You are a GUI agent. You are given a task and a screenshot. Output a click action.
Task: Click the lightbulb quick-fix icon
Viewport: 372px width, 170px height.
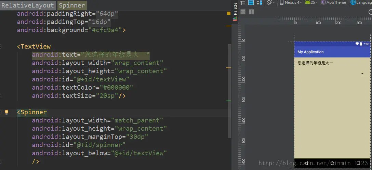[x=6, y=112]
